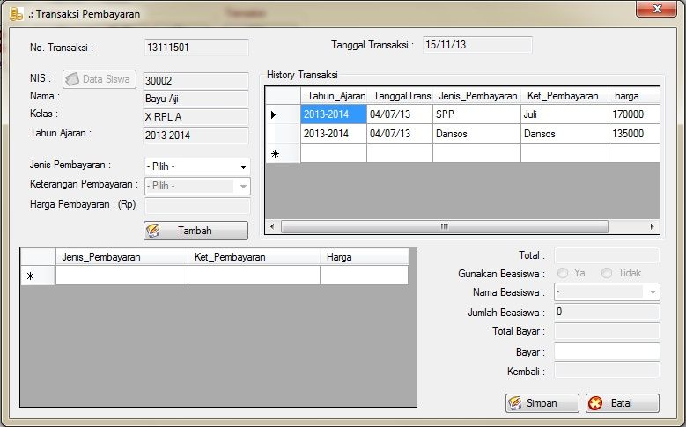Select the Tidak radio button
This screenshot has width=686, height=427.
tap(607, 273)
